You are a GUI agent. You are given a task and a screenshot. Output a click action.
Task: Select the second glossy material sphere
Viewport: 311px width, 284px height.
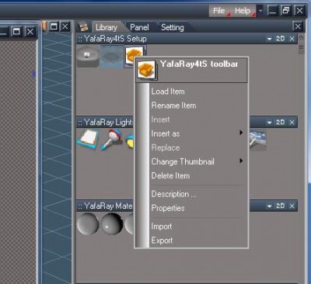pos(111,223)
